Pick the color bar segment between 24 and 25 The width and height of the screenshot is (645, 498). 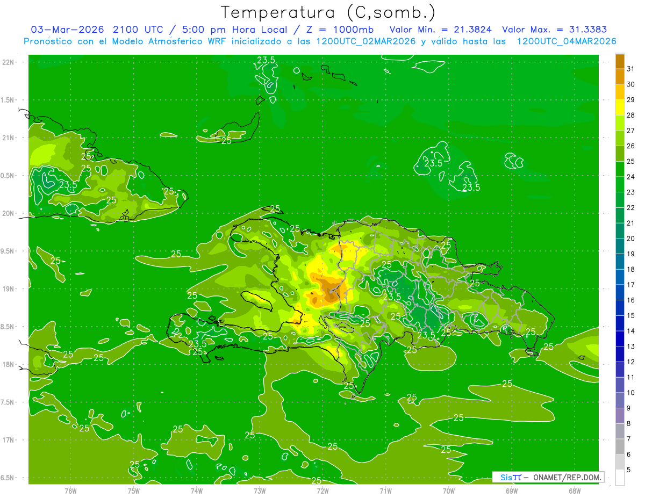(620, 169)
